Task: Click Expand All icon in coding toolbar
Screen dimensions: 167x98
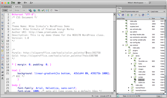Action: pos(2,29)
